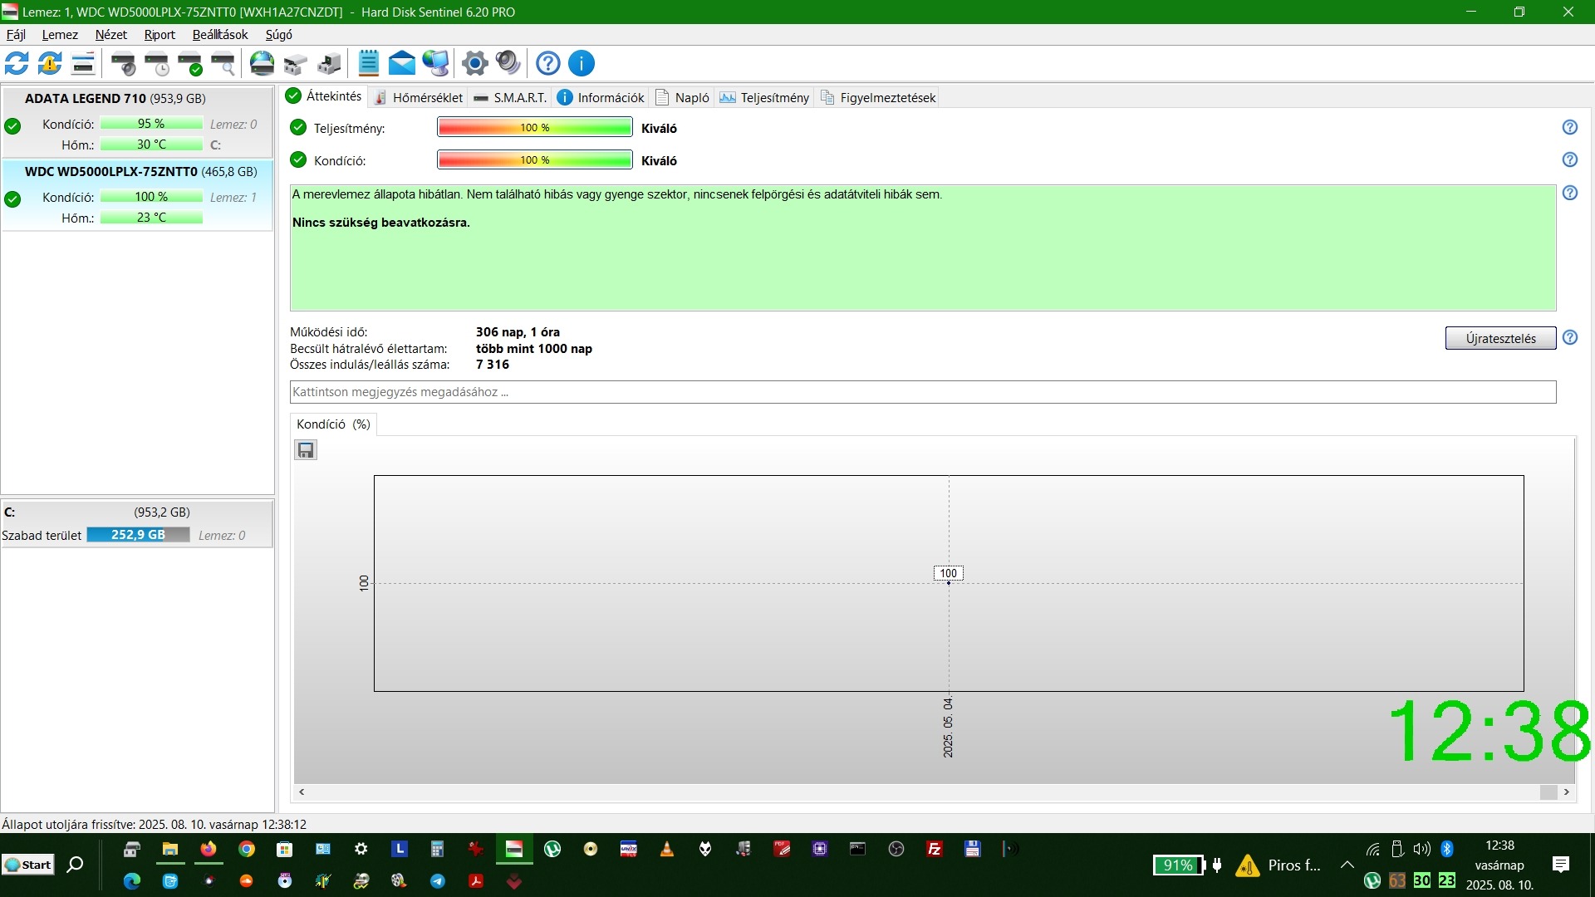Expand hidden system tray icons chevron
1595x897 pixels.
point(1347,865)
